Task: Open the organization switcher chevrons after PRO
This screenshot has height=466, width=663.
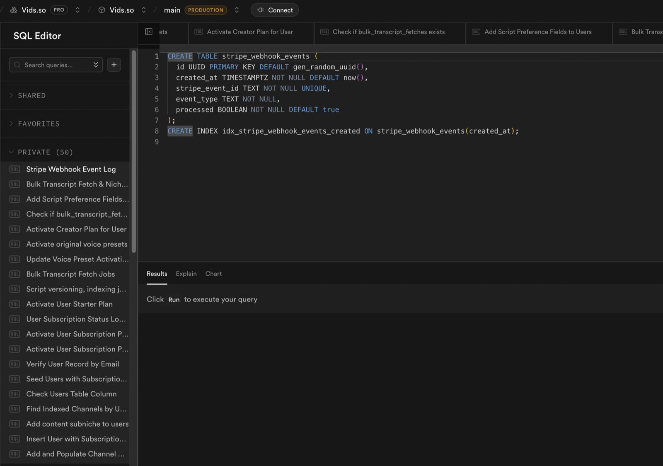Action: 77,10
